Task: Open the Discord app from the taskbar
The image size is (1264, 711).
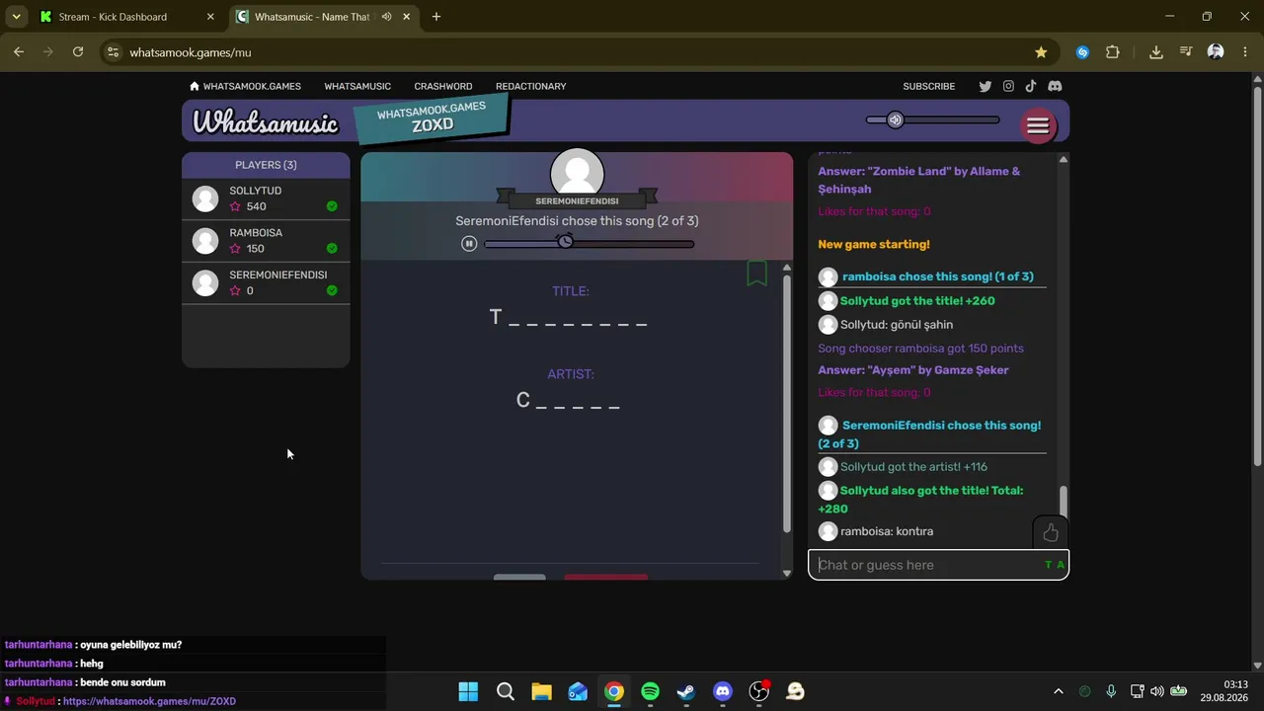Action: click(723, 691)
